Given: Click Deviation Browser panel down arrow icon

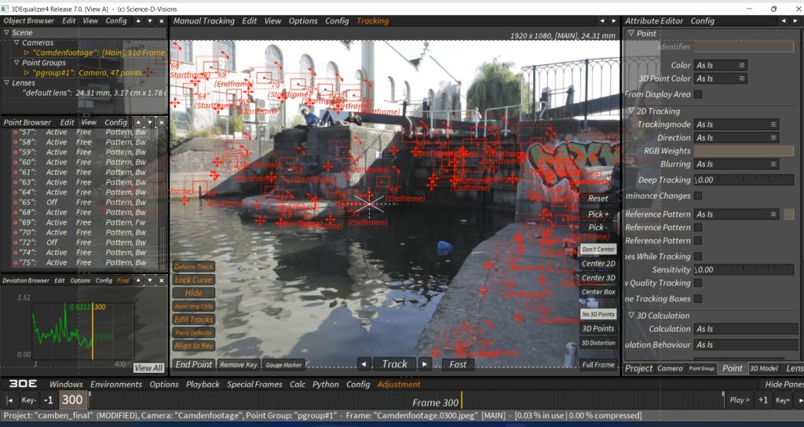Looking at the screenshot, I should pyautogui.click(x=150, y=280).
